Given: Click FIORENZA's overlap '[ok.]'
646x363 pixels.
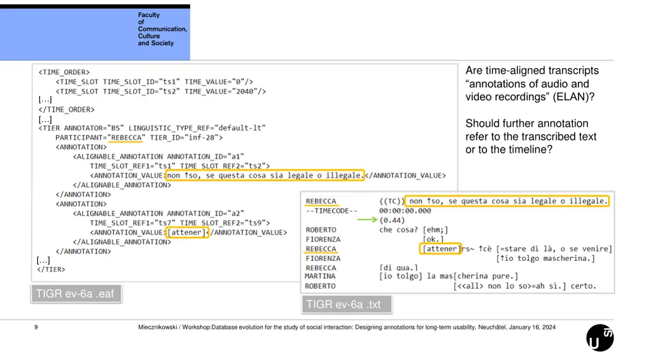Looking at the screenshot, I should [433, 239].
